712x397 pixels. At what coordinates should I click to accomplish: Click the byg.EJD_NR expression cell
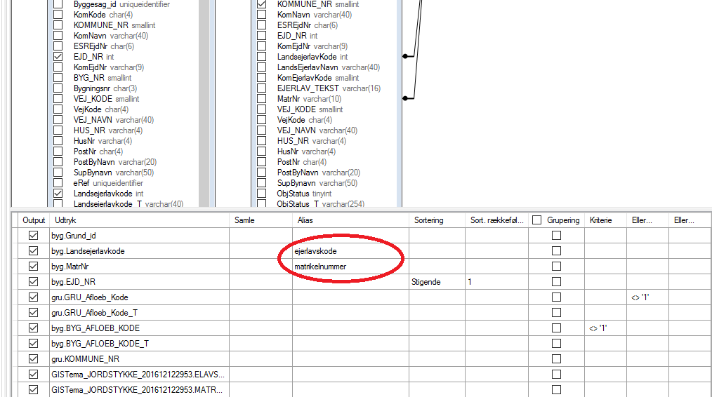tap(139, 282)
